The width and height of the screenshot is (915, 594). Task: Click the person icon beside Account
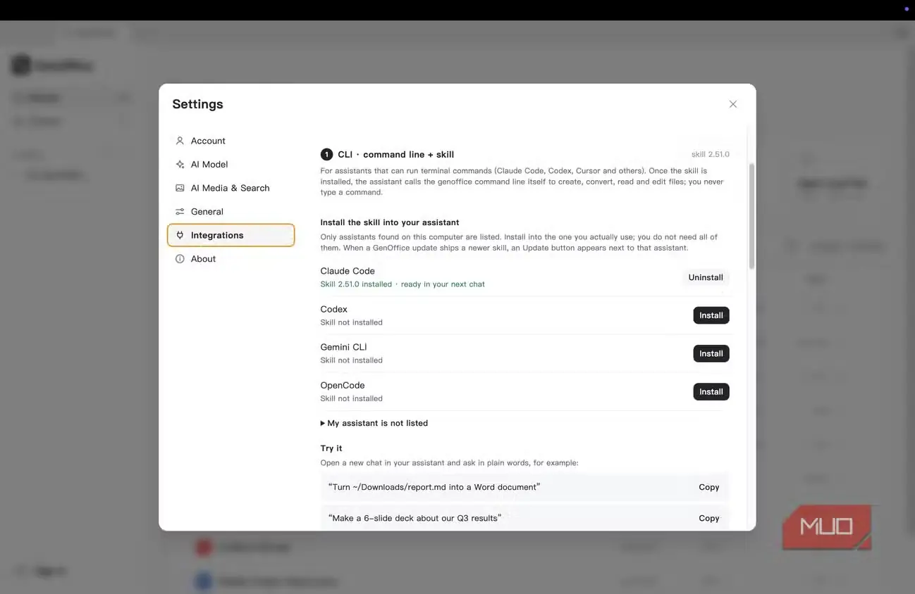point(180,141)
